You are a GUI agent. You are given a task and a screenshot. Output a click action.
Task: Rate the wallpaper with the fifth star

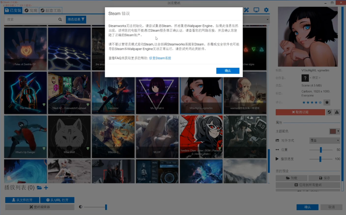(x=320, y=102)
